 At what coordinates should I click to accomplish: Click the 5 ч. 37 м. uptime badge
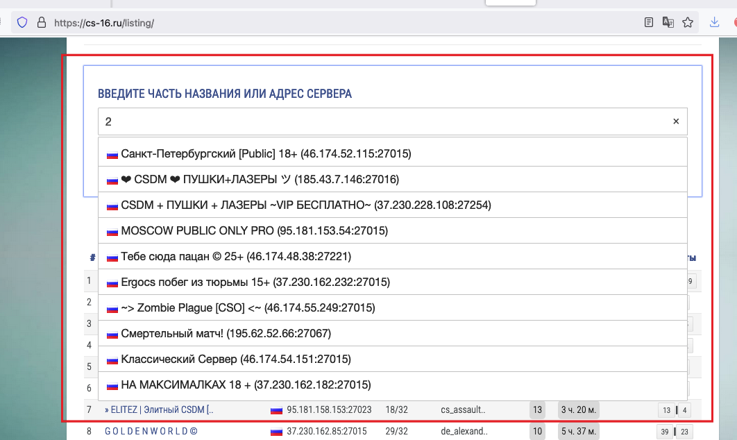click(579, 431)
